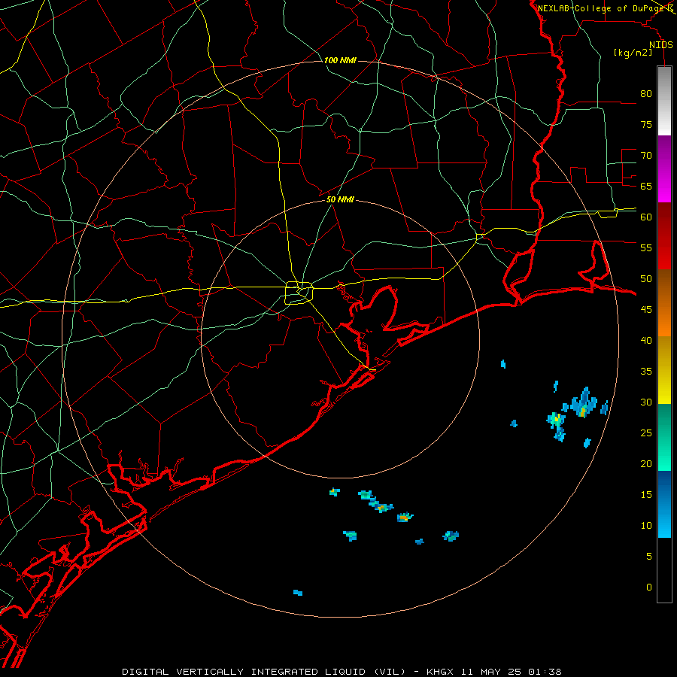Click the scale value "40"
The image size is (677, 677).
point(646,340)
